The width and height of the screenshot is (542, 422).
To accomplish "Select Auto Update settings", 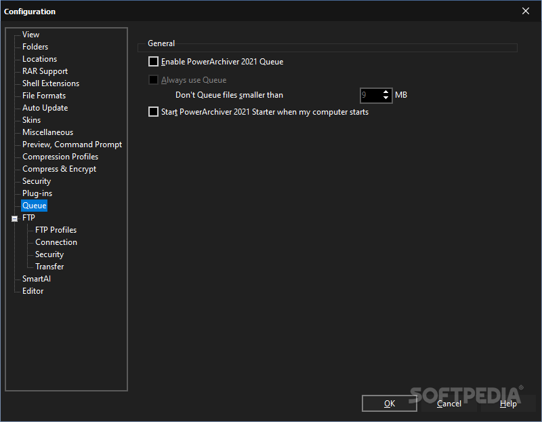I will 45,108.
